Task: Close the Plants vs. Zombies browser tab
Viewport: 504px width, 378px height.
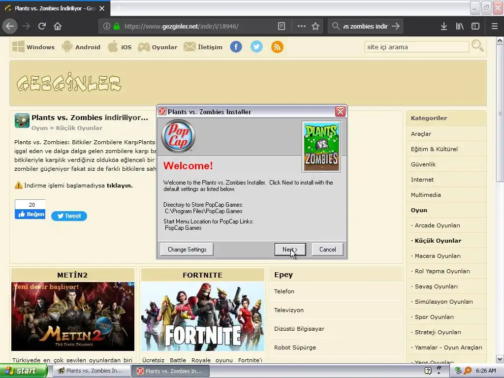Action: (102, 8)
